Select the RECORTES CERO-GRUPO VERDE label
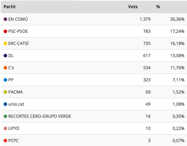The height and width of the screenshot is (146, 187). 40,116
